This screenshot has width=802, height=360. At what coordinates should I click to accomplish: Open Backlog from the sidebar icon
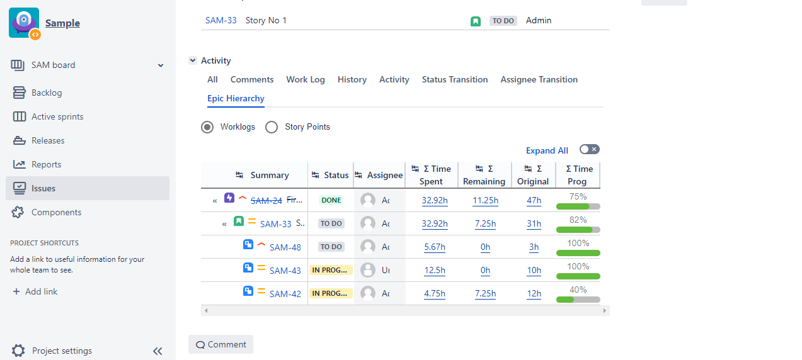[20, 93]
